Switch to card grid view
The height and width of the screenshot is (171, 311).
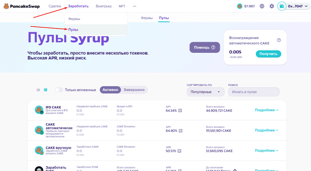38,90
